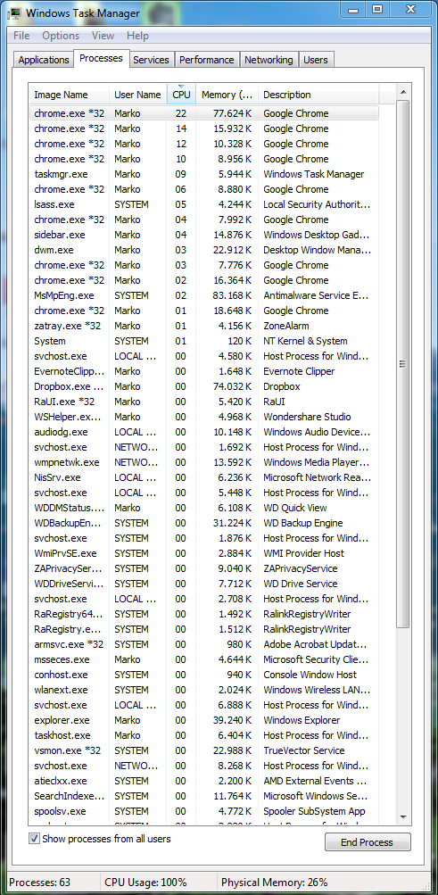
Task: Sort by CPU column header
Action: click(x=181, y=95)
